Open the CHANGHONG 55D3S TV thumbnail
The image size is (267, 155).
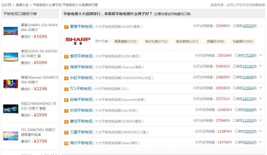(11, 109)
